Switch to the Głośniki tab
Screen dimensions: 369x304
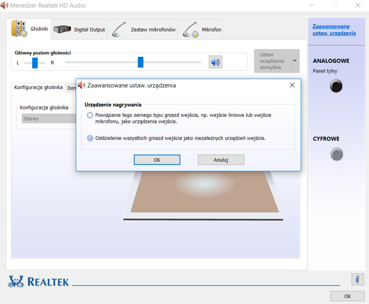pos(29,29)
